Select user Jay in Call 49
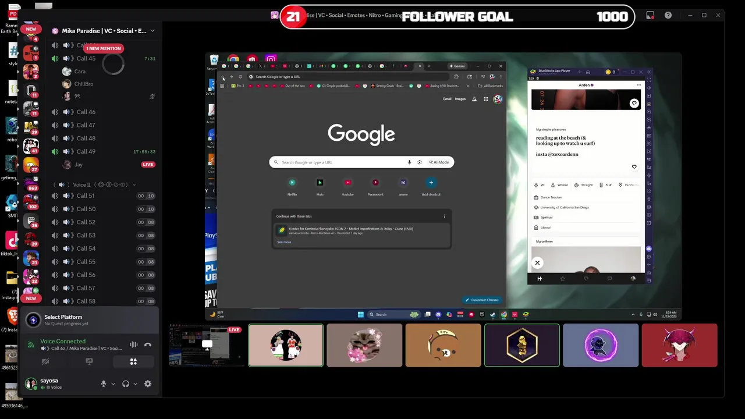 (x=78, y=165)
